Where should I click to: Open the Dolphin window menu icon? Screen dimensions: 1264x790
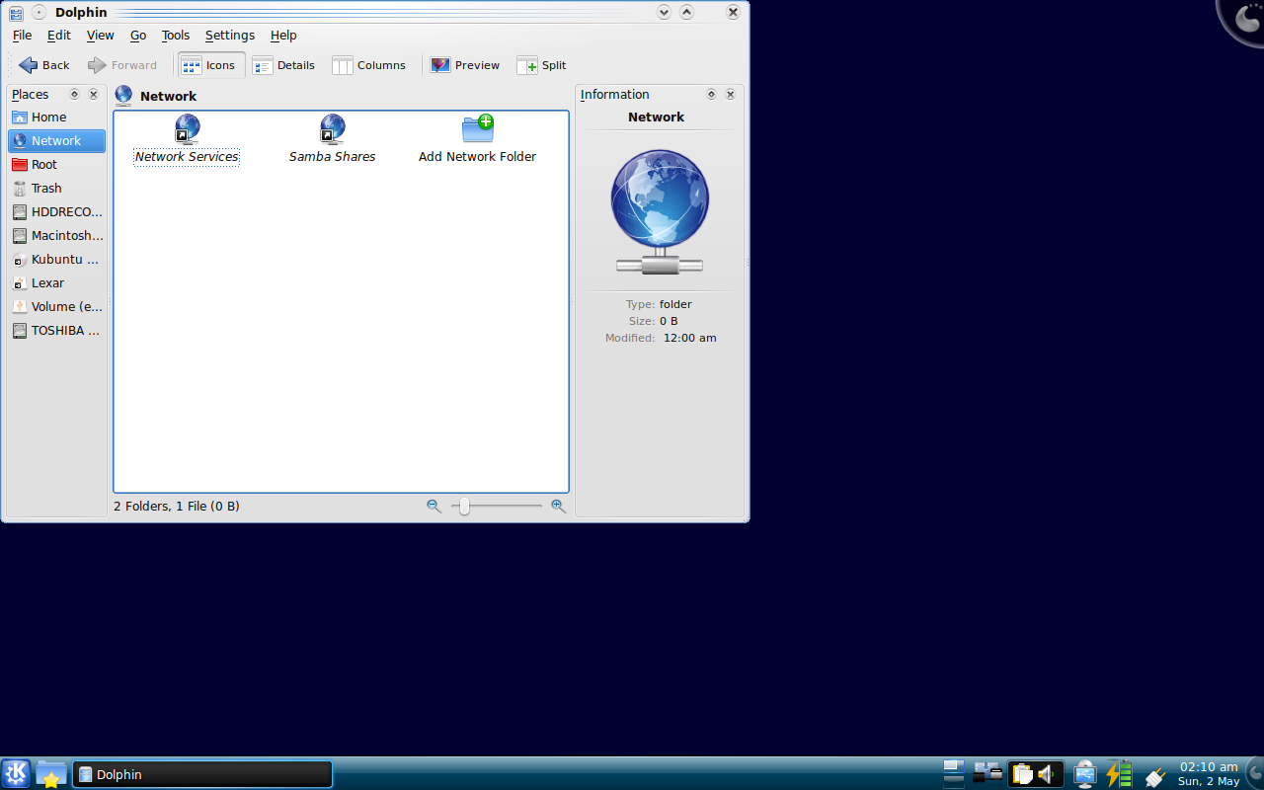(x=17, y=13)
